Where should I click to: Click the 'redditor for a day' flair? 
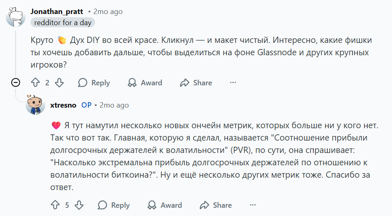click(x=63, y=23)
